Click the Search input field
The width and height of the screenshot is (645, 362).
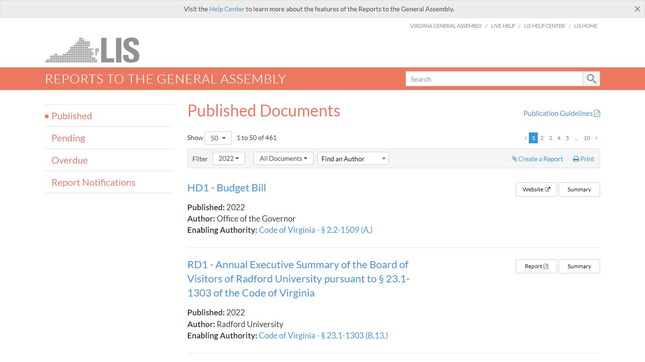coord(494,79)
